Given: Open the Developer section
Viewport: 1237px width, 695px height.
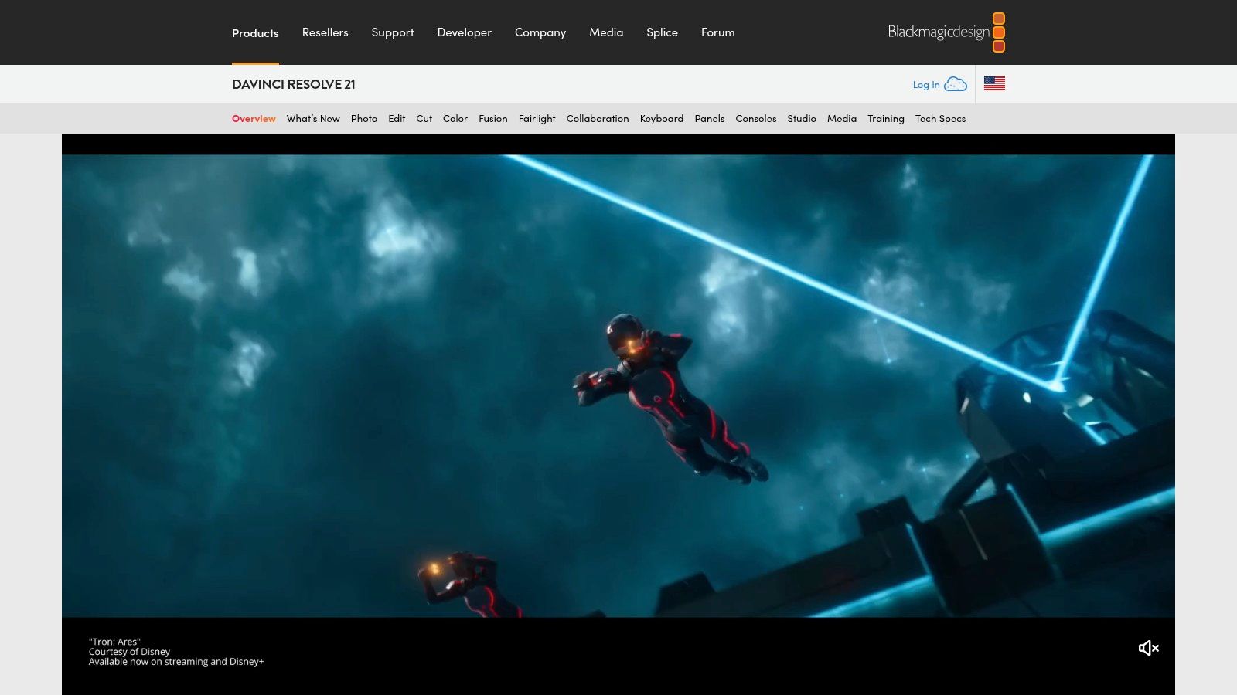Looking at the screenshot, I should [x=465, y=32].
